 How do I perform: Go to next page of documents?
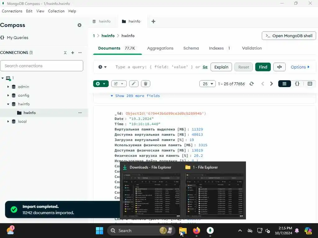[x=271, y=84]
